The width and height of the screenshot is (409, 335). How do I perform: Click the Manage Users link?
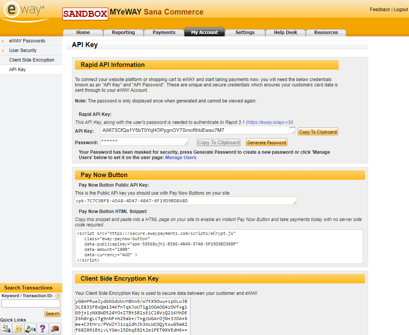pyautogui.click(x=180, y=158)
